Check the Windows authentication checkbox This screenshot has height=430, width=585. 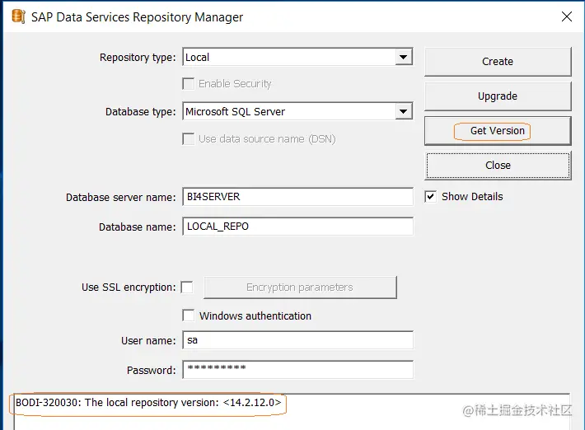coord(189,315)
